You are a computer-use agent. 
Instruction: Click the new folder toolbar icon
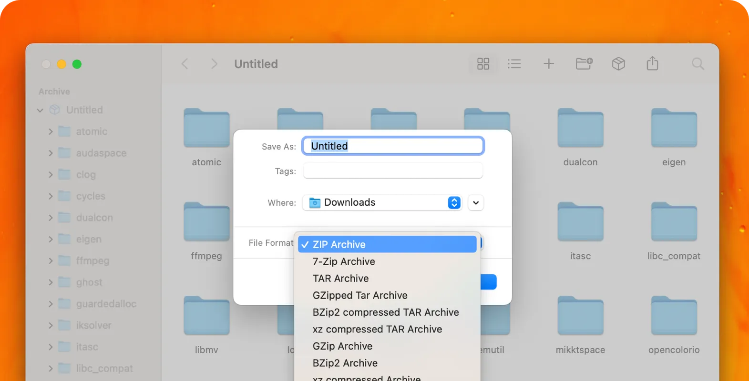click(x=584, y=64)
